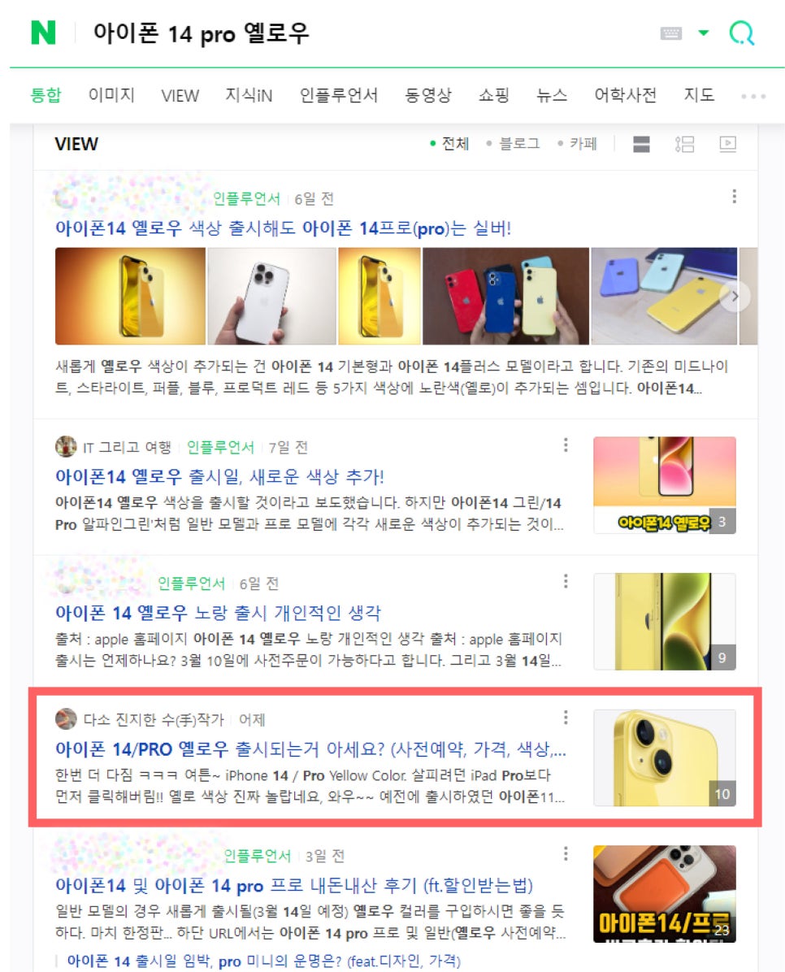Open the 이미지 tab
The height and width of the screenshot is (972, 785).
coord(111,95)
